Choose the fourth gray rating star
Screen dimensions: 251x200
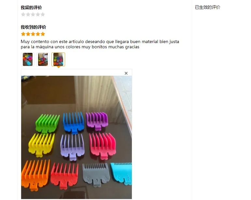point(38,14)
